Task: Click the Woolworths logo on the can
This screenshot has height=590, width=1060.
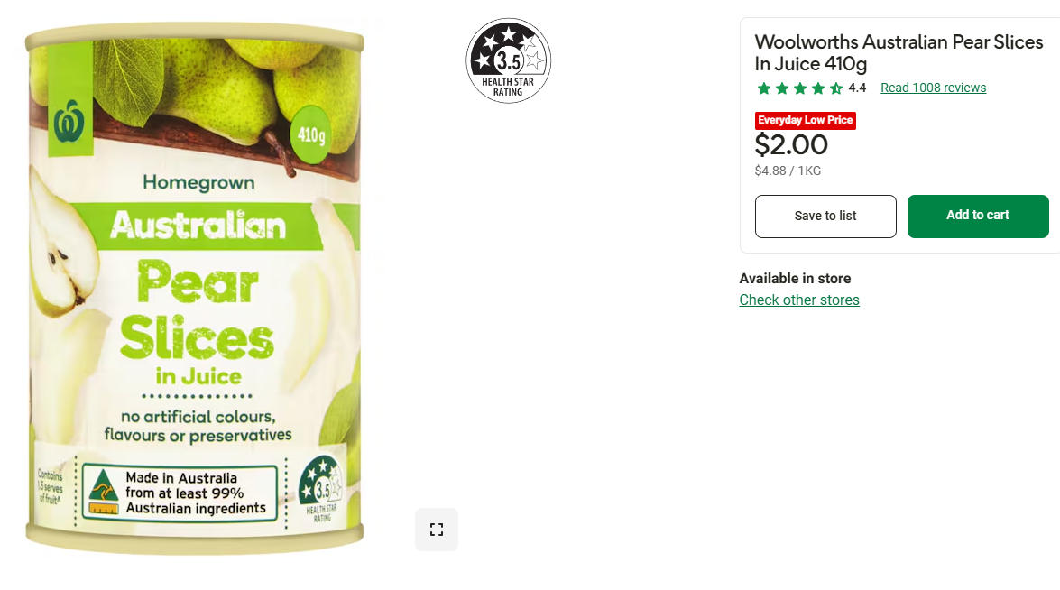Action: coord(69,122)
